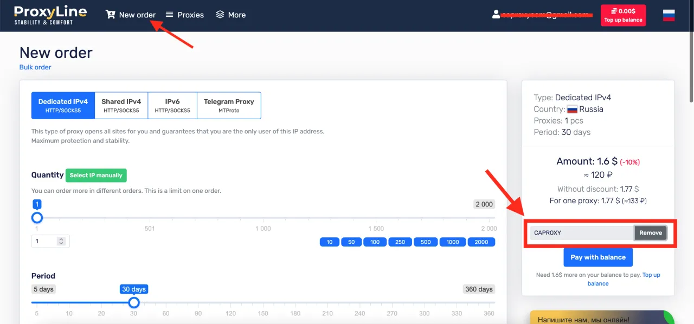The height and width of the screenshot is (324, 694).
Task: Click the Top up balance button
Action: point(623,15)
